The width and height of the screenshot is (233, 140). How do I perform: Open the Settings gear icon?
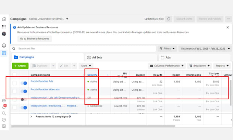click(4, 101)
